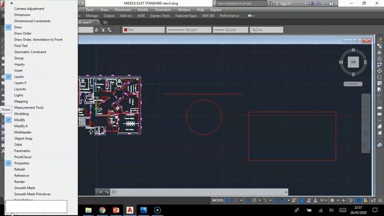Expand command line history arrow
Image resolution: width=384 pixels, height=216 pixels.
(286, 192)
